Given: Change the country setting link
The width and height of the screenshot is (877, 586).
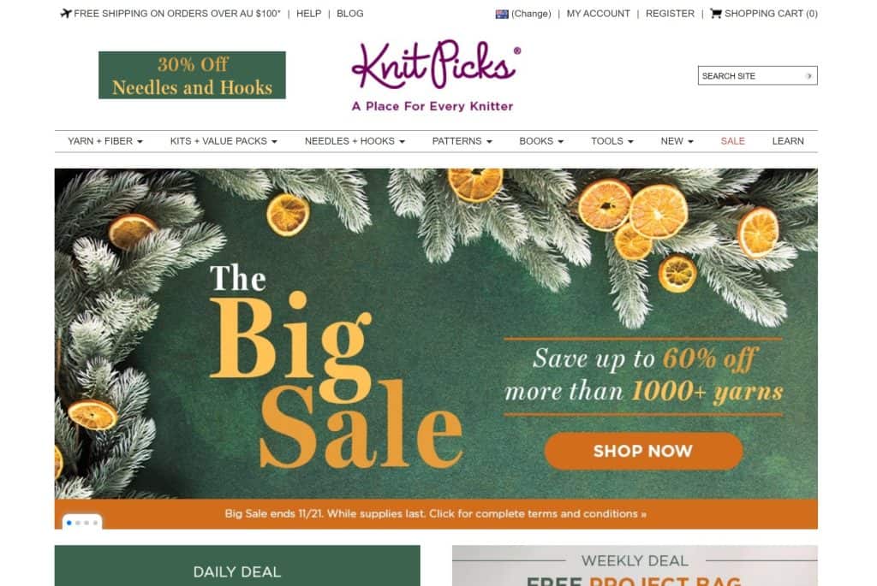Looking at the screenshot, I should (x=531, y=14).
